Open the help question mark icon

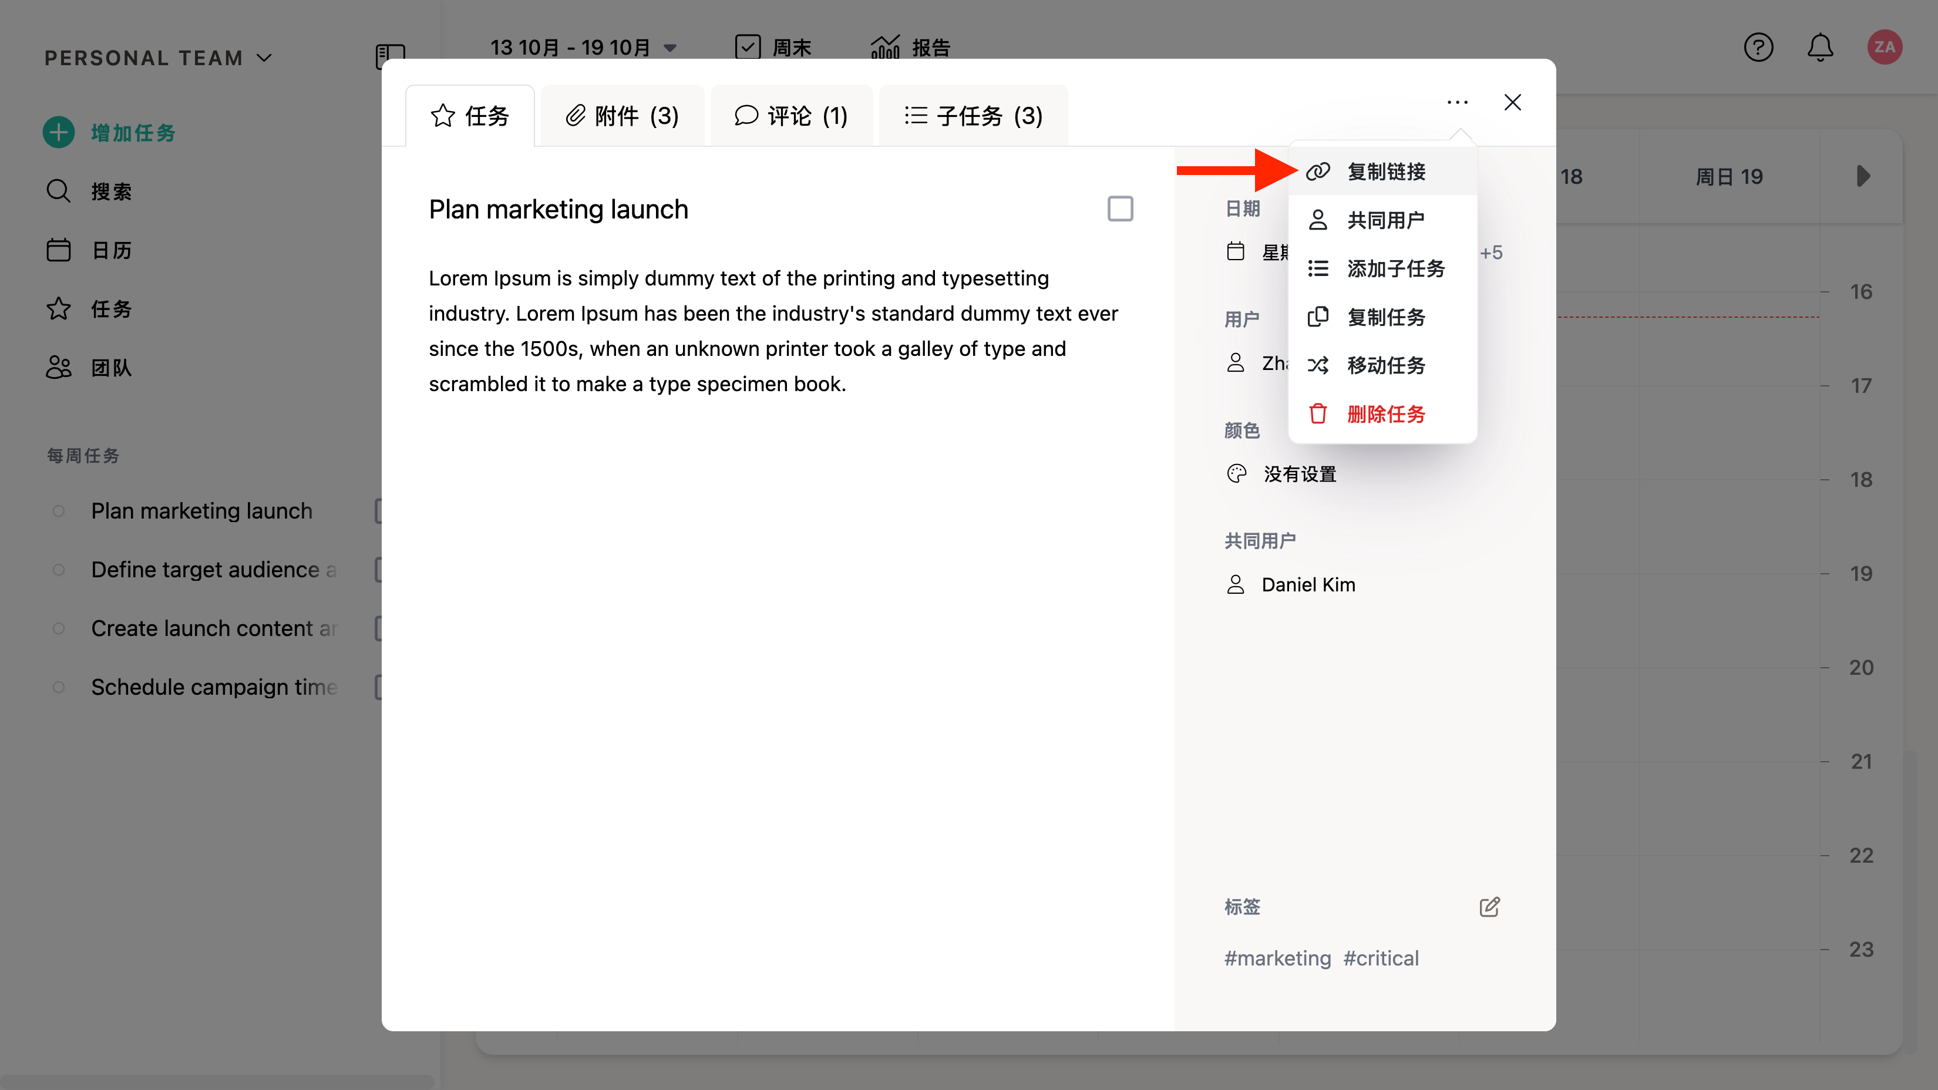pyautogui.click(x=1758, y=48)
